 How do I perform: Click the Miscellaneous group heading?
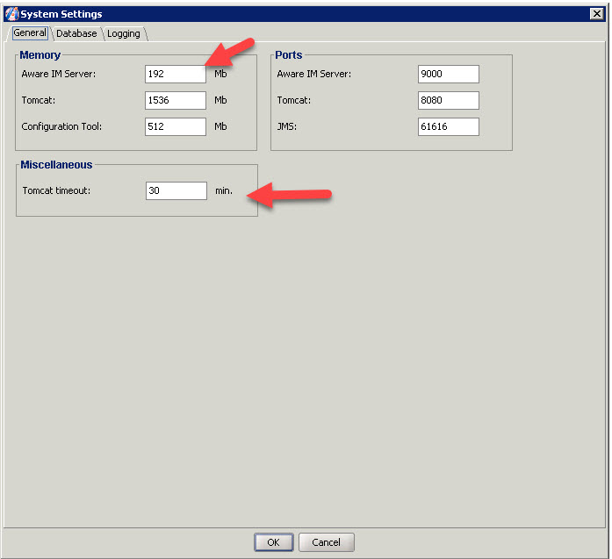(x=56, y=165)
